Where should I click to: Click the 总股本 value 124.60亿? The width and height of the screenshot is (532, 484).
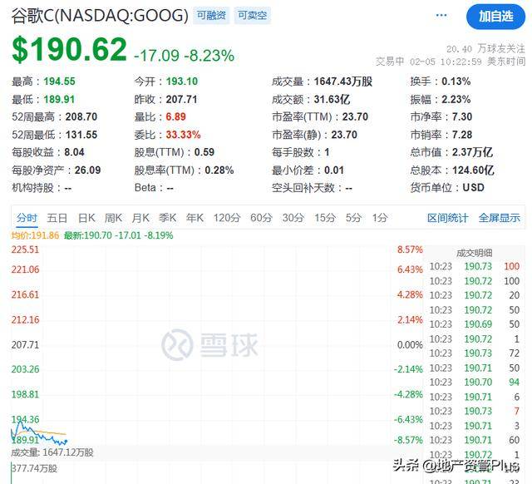(473, 170)
